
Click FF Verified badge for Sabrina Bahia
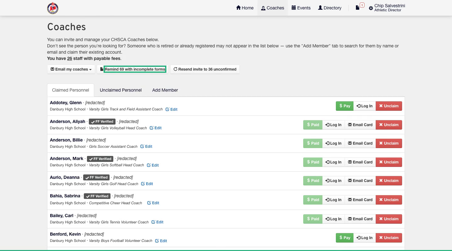point(97,196)
